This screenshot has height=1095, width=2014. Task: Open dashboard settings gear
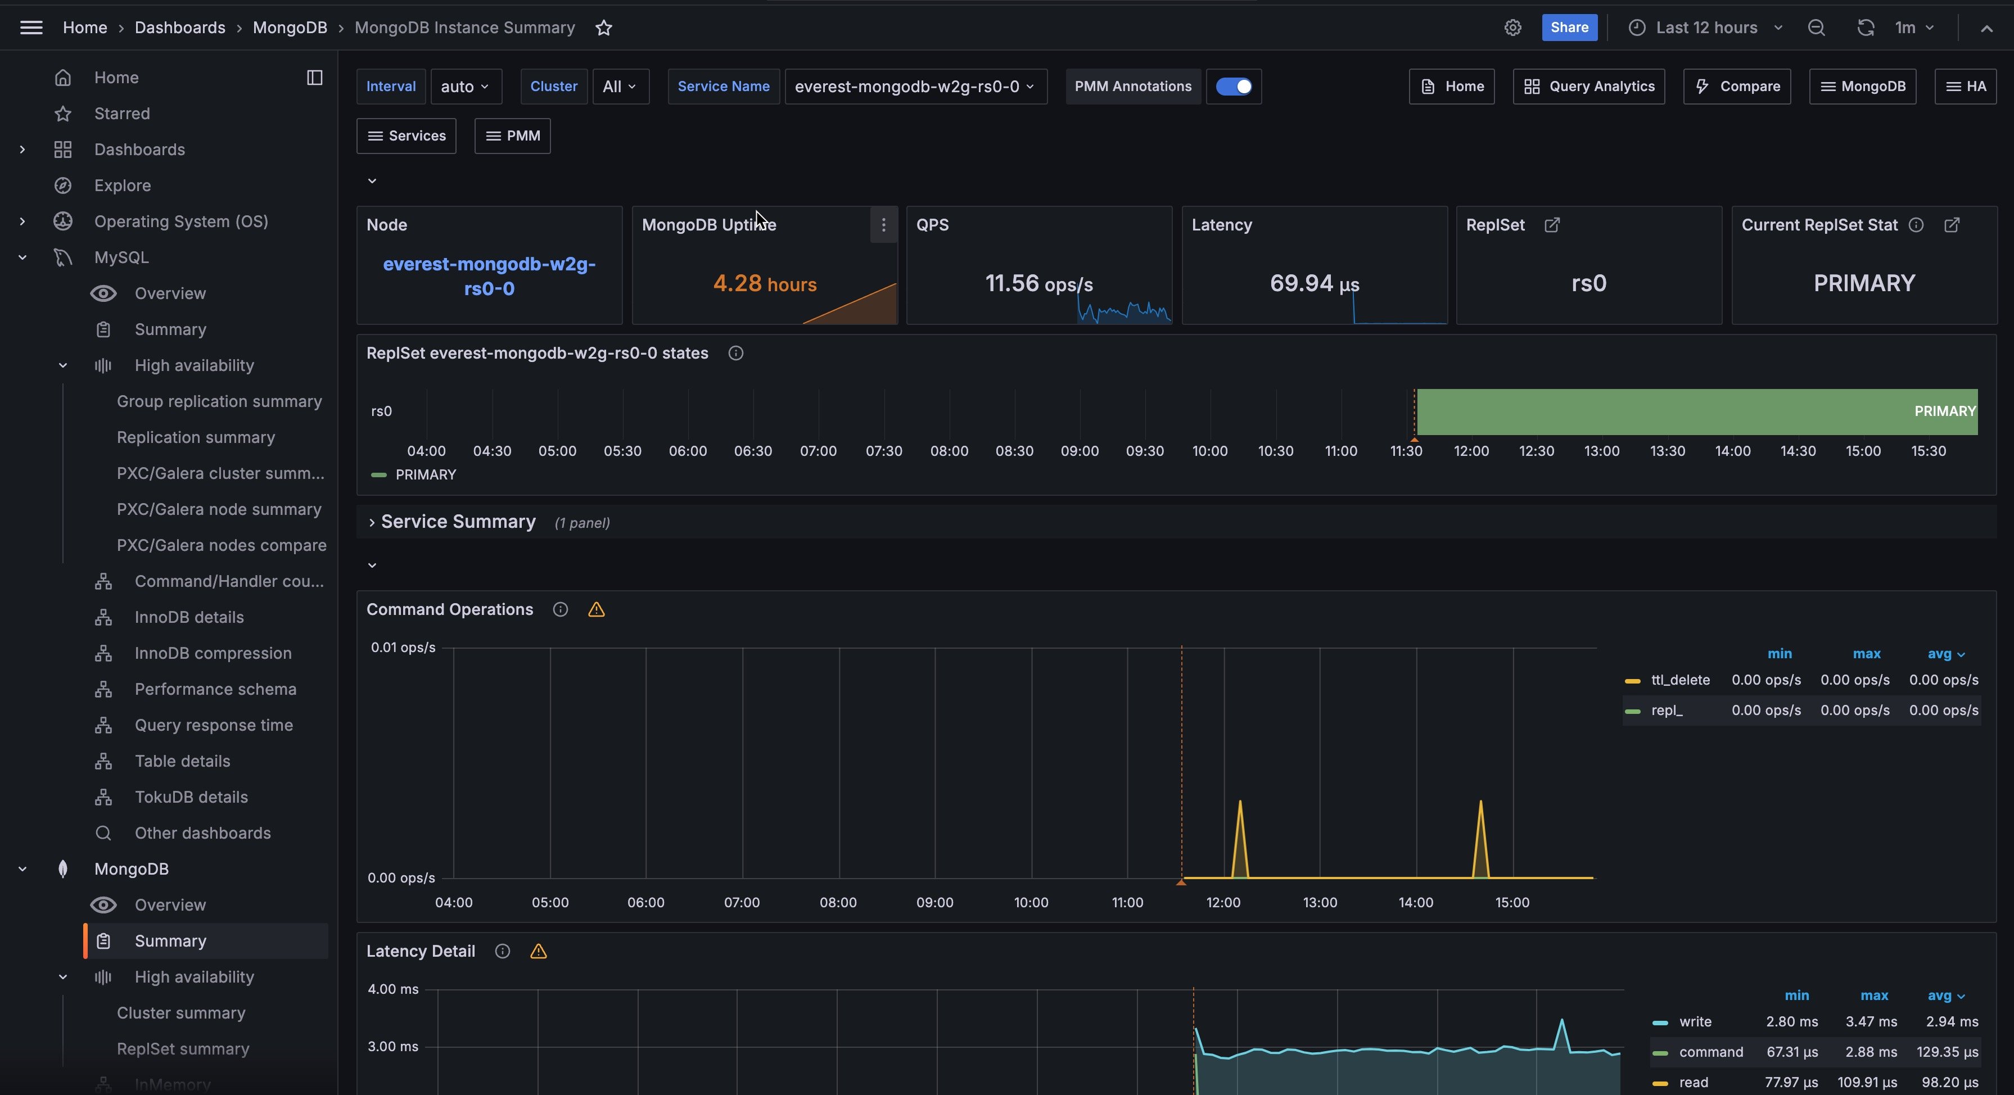click(x=1513, y=28)
